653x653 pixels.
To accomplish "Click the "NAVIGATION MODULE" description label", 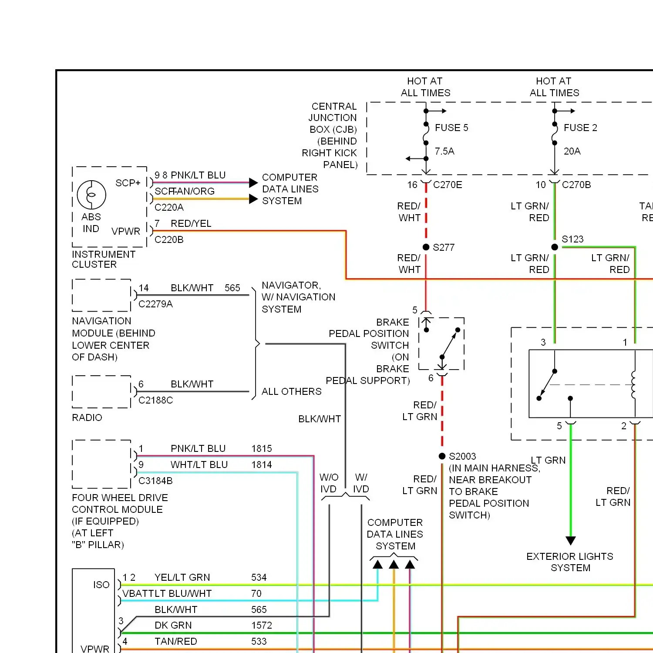I will click(x=114, y=339).
